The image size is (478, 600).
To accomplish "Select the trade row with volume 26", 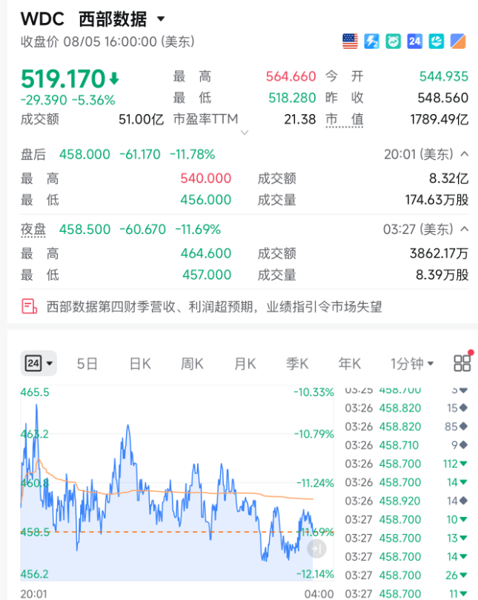I will [406, 575].
